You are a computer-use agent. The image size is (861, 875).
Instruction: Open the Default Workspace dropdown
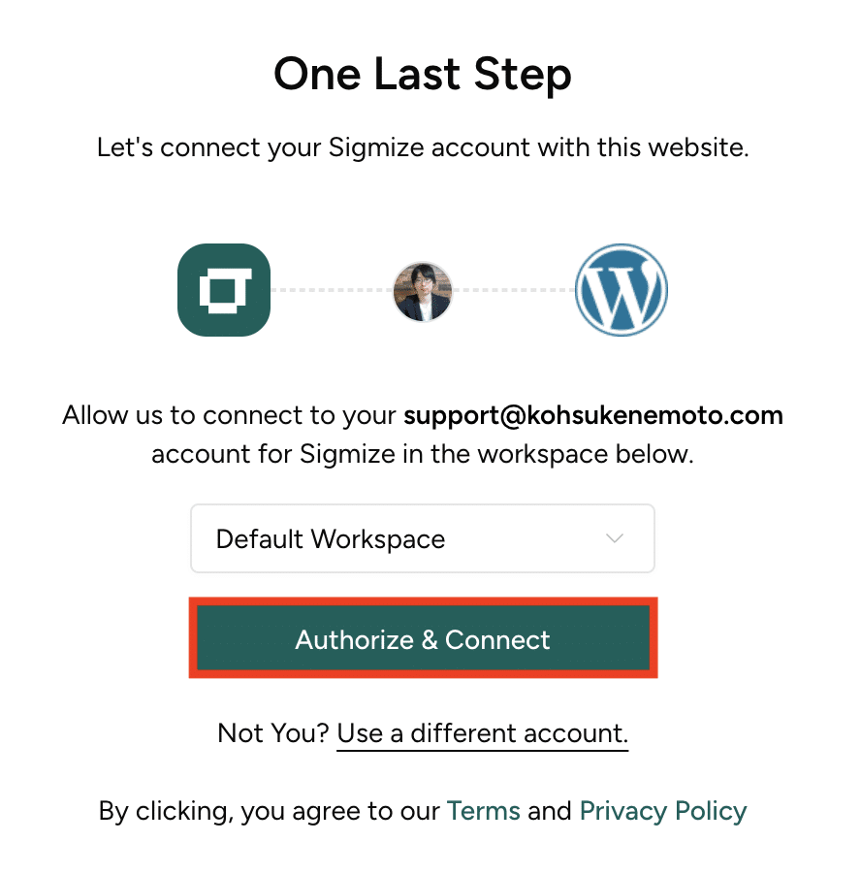pos(423,538)
